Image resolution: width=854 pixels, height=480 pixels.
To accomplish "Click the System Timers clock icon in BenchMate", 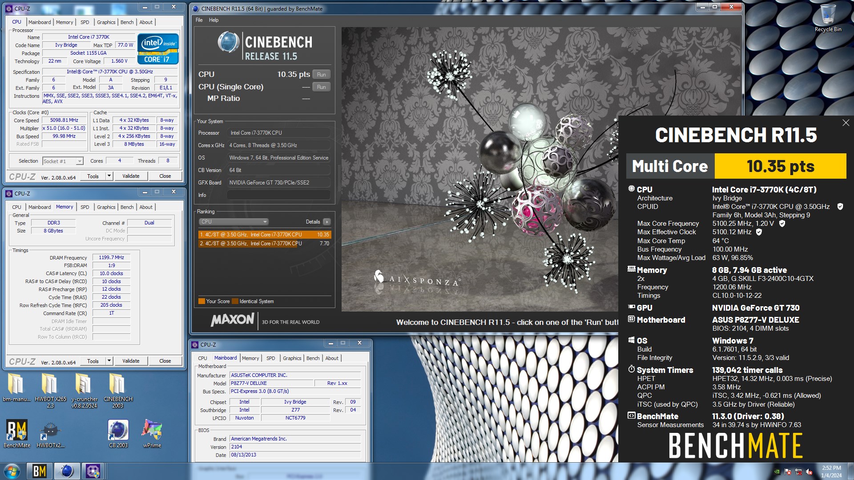I will tap(631, 369).
